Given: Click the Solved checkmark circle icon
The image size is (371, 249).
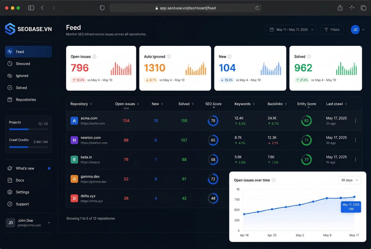Looking at the screenshot, I should click(10, 88).
